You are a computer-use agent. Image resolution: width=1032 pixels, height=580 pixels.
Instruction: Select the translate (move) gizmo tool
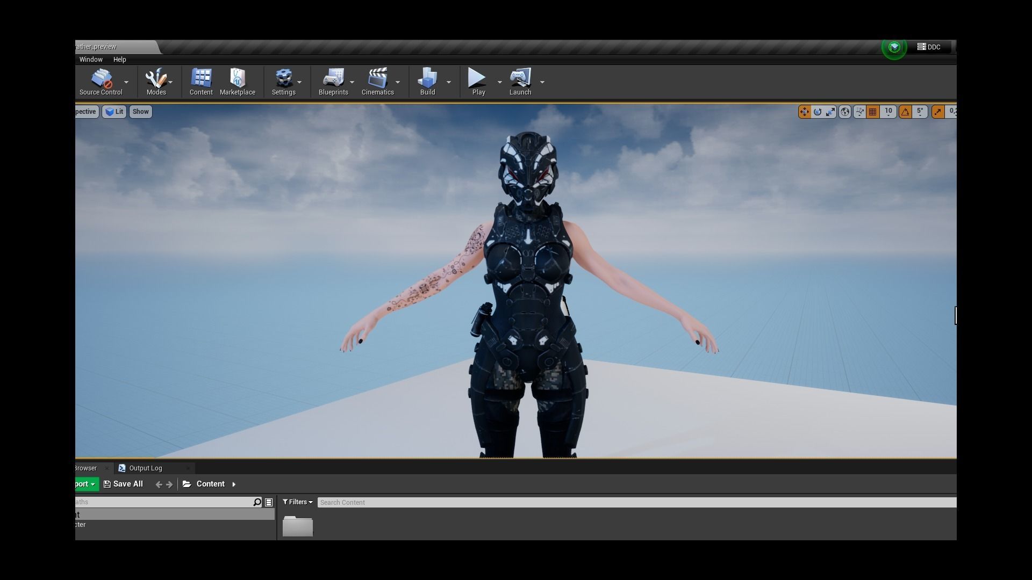point(804,112)
